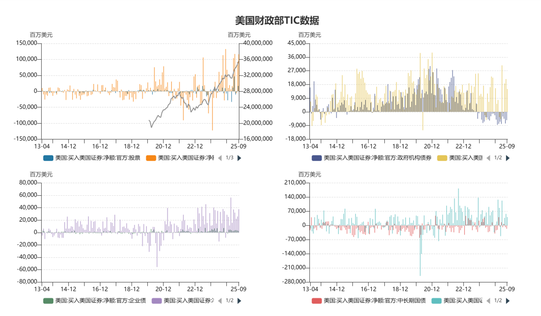
Task: Advance legend page in agency bonds chart
Action: pyautogui.click(x=508, y=158)
